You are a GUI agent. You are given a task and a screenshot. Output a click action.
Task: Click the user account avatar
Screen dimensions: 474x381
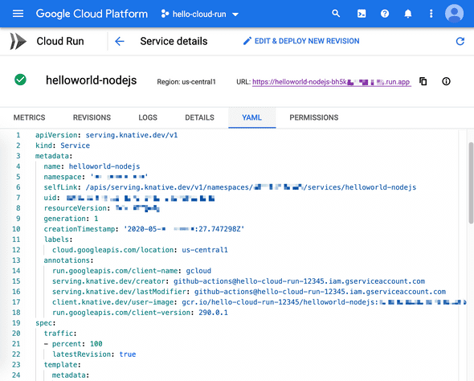click(454, 14)
